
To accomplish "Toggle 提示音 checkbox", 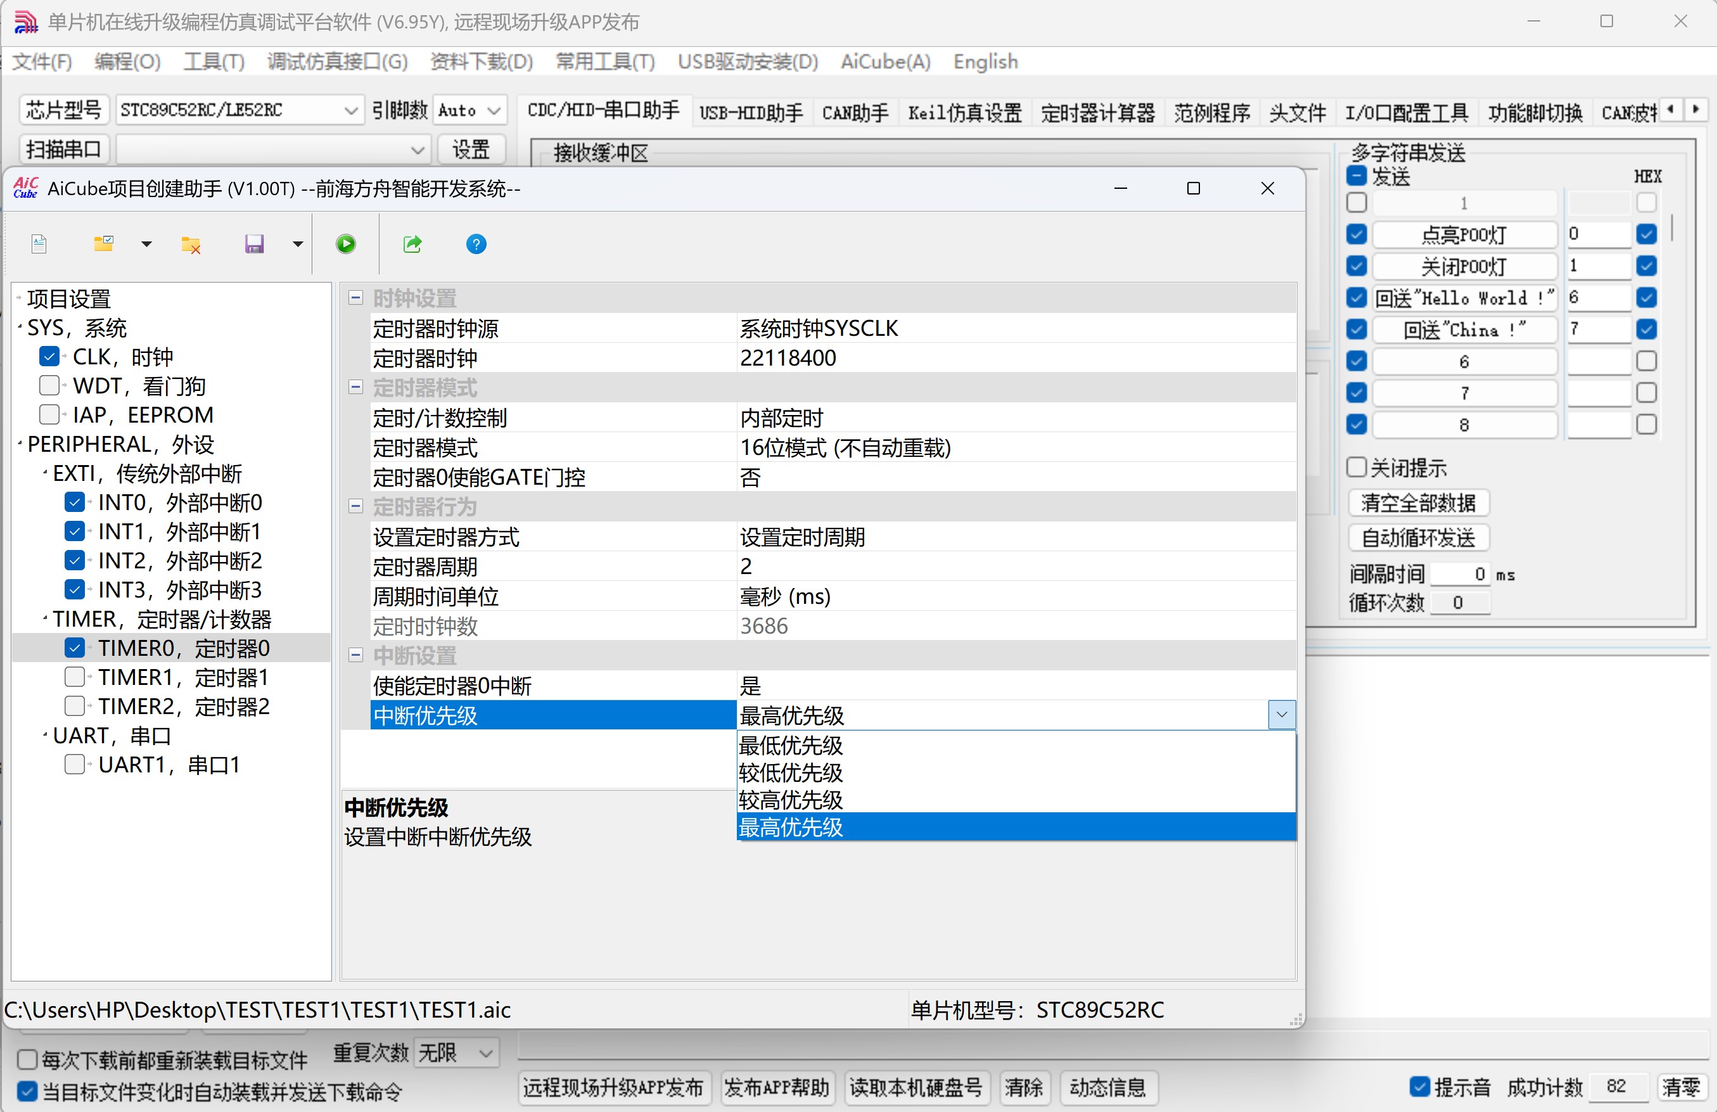I will click(x=1420, y=1087).
